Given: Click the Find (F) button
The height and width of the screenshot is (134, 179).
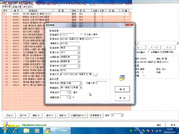Looking at the screenshot, I should 50,115.
